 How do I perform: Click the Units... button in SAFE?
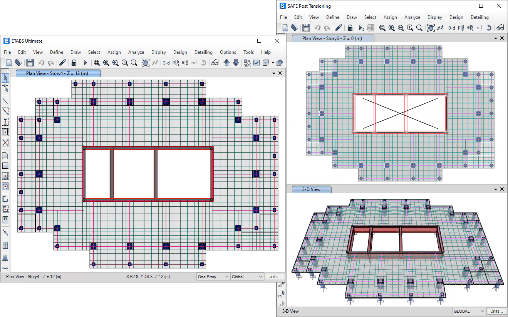496,311
